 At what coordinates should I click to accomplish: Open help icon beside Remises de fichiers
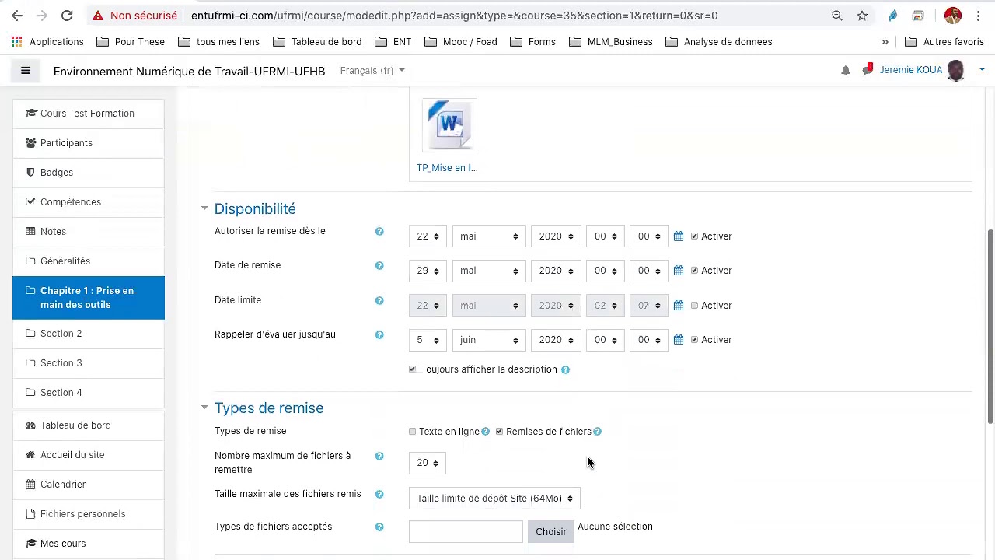(597, 432)
